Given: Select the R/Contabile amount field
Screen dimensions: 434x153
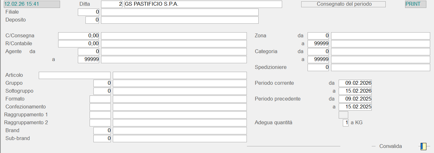Looking at the screenshot, I should 79,44.
